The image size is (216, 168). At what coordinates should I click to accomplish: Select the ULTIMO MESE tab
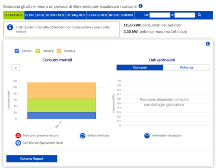[x=14, y=15]
